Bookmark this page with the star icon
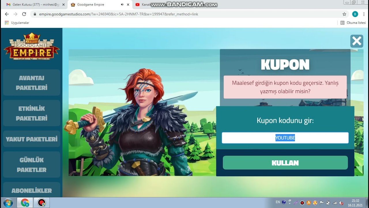 tap(344, 14)
